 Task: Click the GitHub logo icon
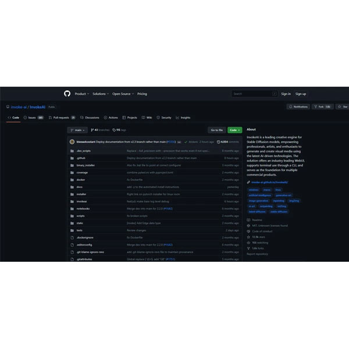[67, 94]
